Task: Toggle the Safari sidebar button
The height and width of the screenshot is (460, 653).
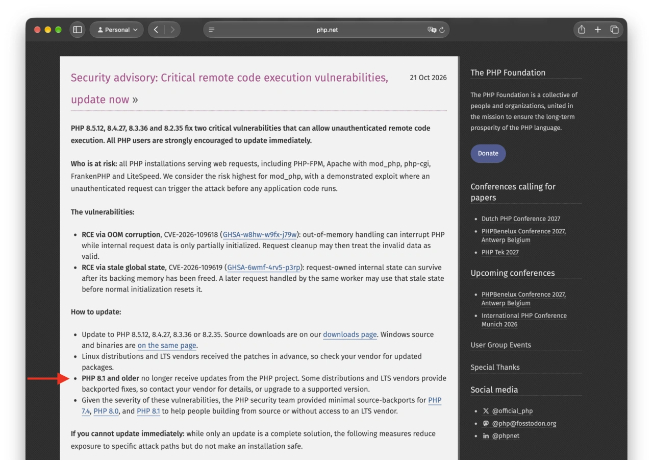Action: tap(78, 30)
